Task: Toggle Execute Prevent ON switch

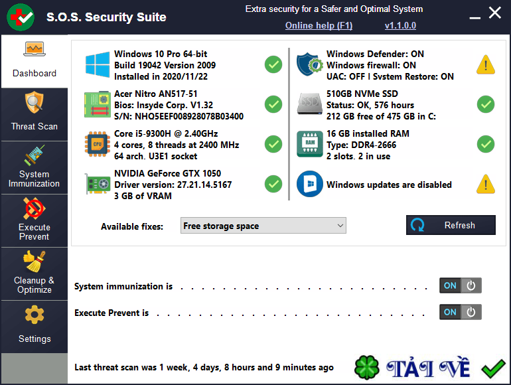Action: click(460, 312)
